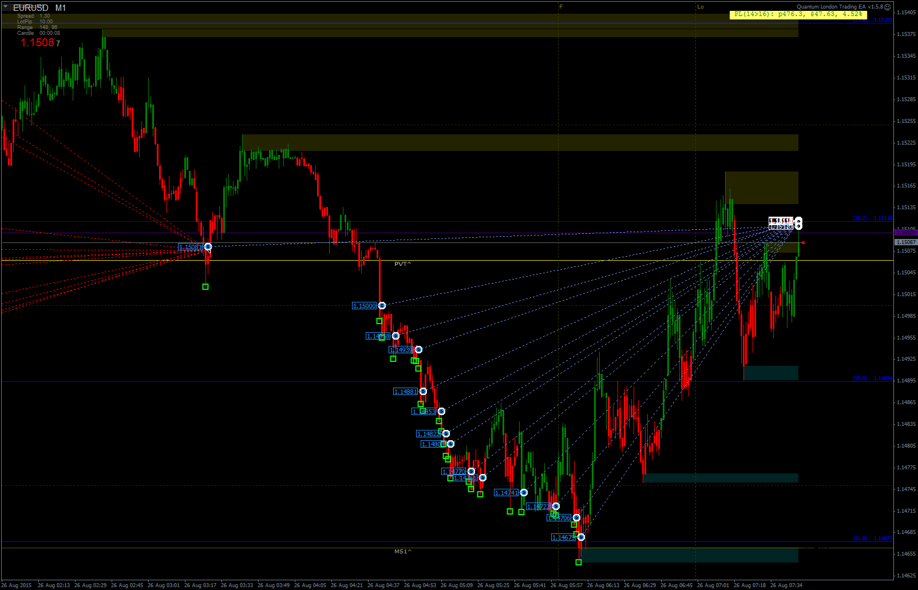Click the Lo session label at top
The image size is (918, 590).
pyautogui.click(x=701, y=7)
